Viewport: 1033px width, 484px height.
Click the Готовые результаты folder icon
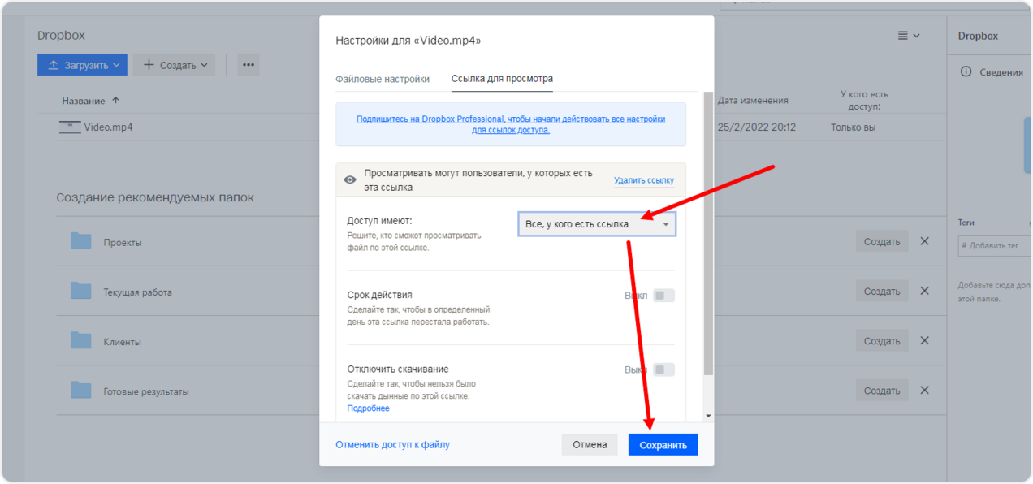point(80,390)
